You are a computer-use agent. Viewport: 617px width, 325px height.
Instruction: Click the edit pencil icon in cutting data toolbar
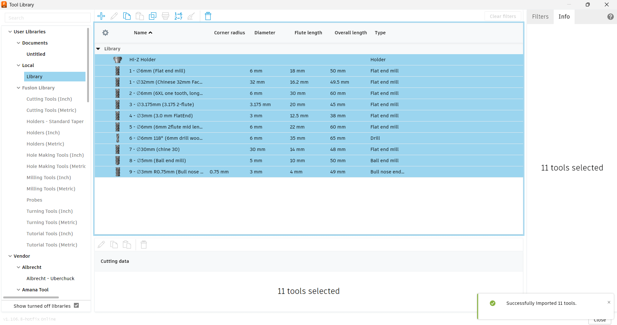coord(101,245)
